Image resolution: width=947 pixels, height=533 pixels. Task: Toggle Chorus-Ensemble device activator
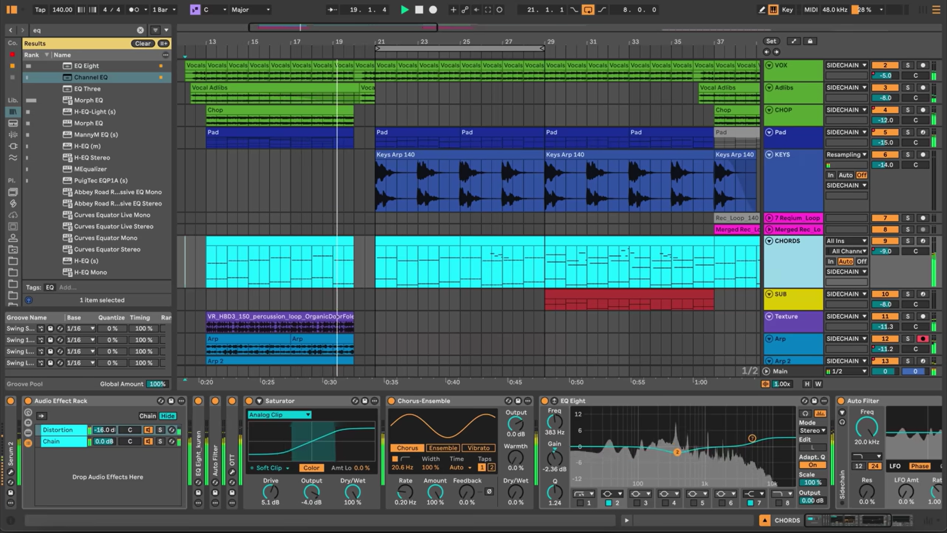pos(391,401)
